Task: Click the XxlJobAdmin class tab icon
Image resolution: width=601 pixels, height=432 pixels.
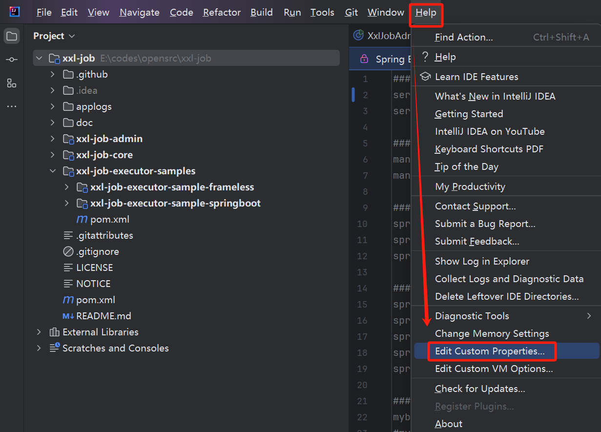Action: (359, 35)
